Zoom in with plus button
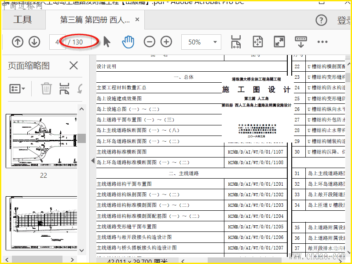352x264 pixels. coord(166,42)
